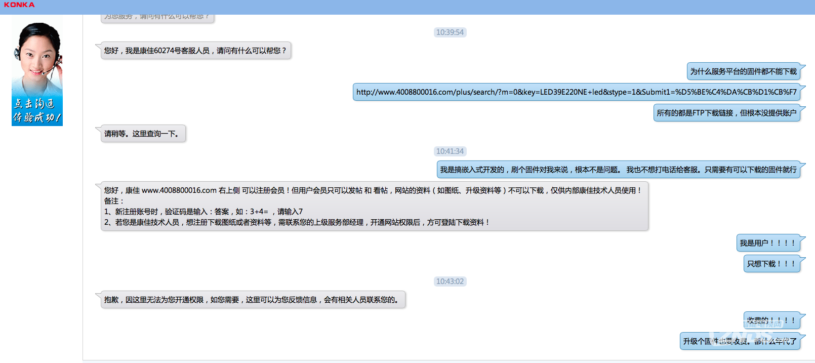Screen dimensions: 815x363
Task: Select the message starting 升级个固件也要收费
Action: point(740,341)
